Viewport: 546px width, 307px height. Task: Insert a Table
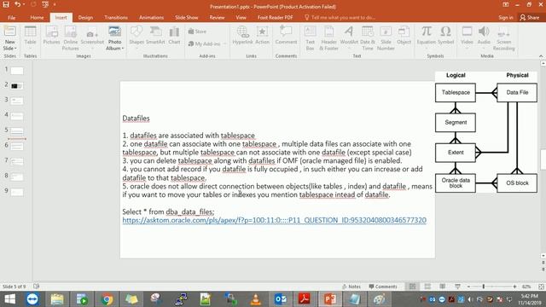click(31, 36)
